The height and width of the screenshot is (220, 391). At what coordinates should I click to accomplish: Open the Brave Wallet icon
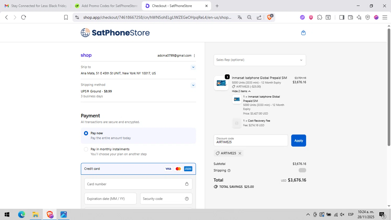click(350, 17)
